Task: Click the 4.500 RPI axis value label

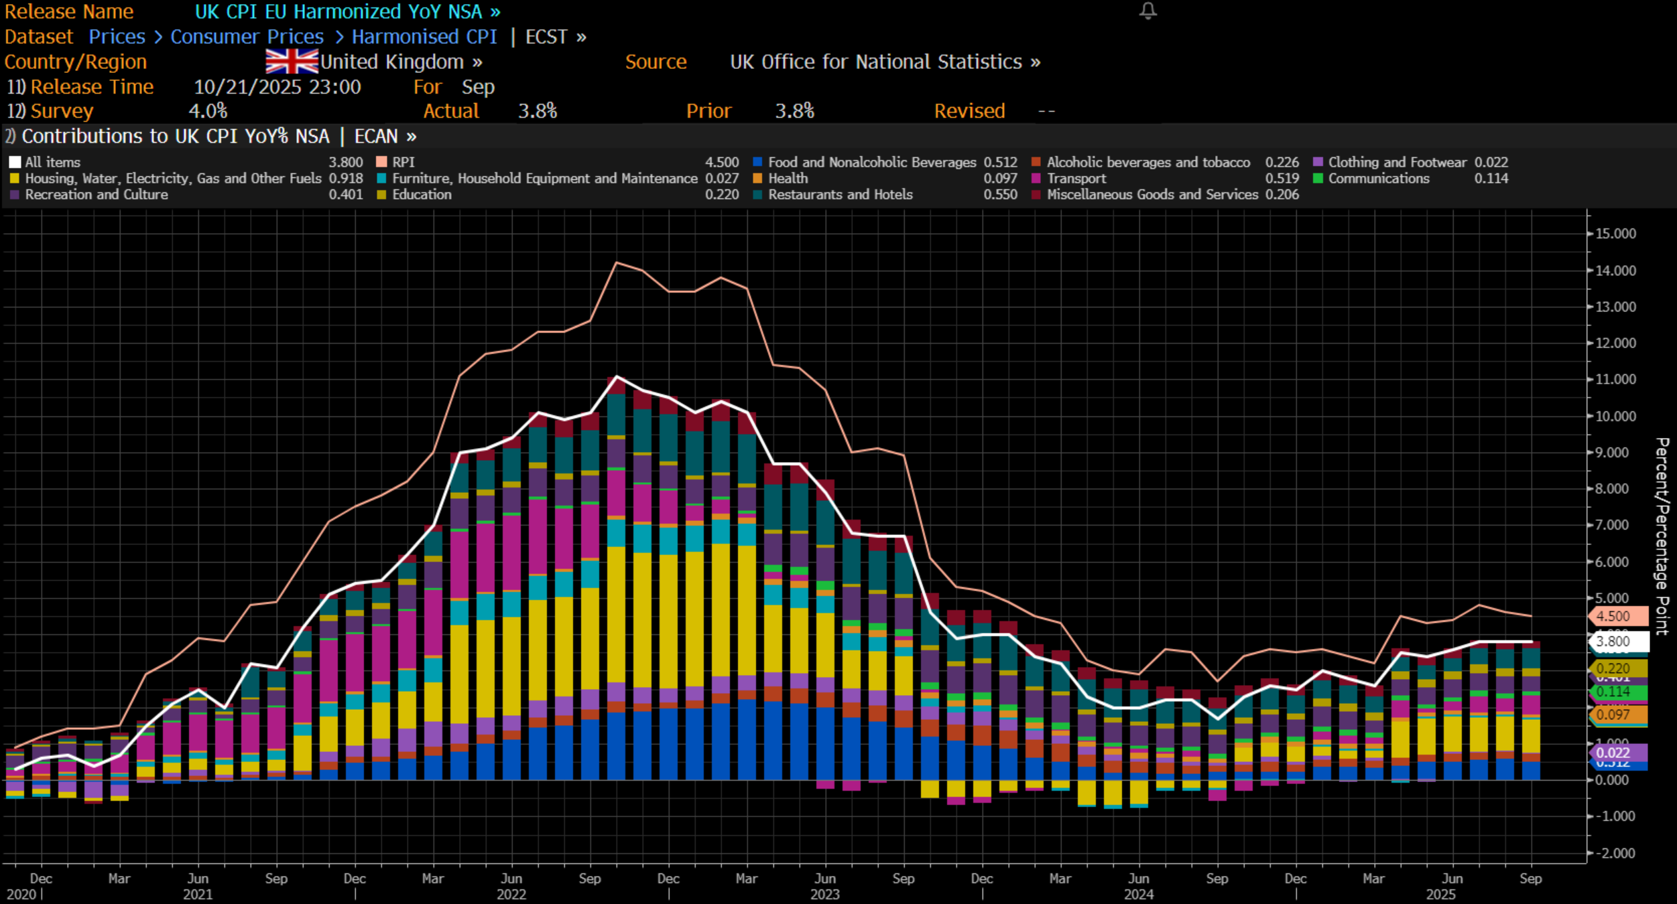Action: coord(1618,616)
